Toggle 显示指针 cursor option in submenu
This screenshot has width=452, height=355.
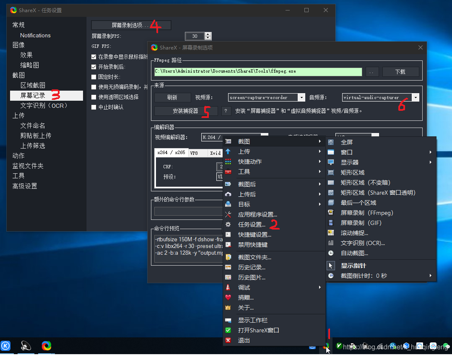(381, 266)
